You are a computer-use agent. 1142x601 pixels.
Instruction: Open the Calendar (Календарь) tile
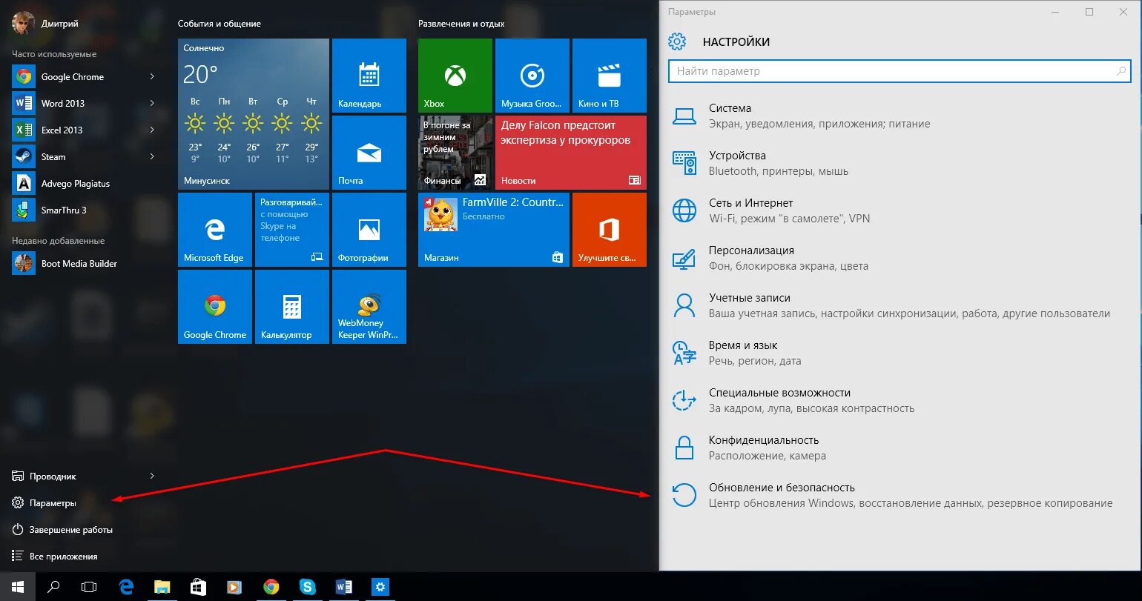369,76
